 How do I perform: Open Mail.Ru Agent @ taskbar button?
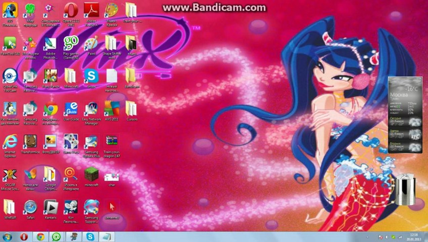(x=57, y=237)
